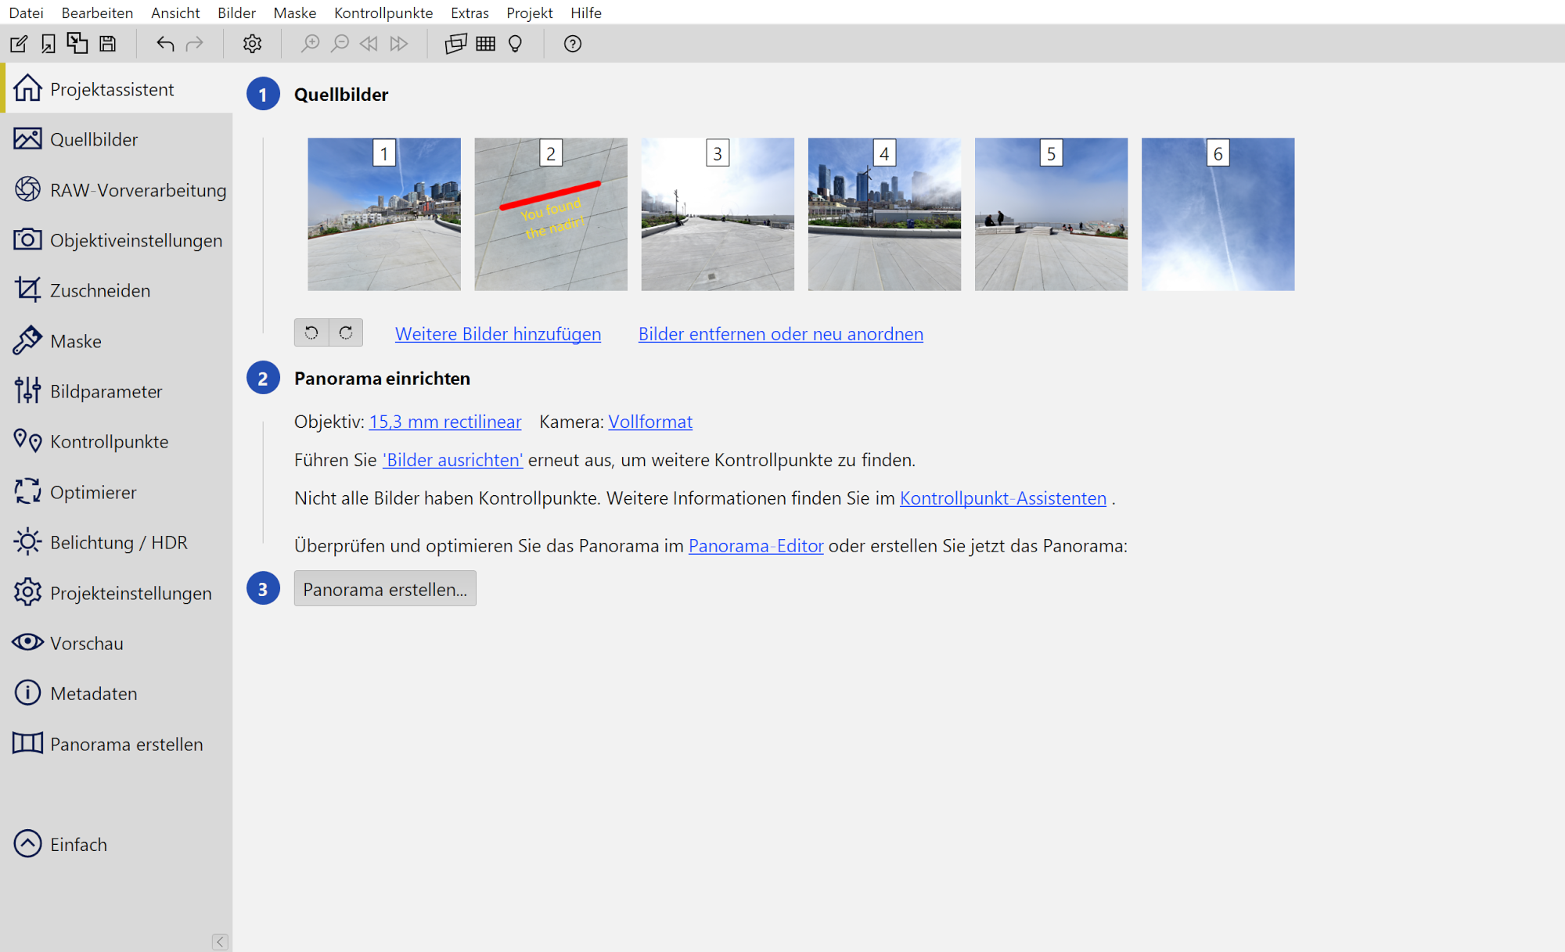
Task: Click the rewind double-arrow icon
Action: pos(369,44)
